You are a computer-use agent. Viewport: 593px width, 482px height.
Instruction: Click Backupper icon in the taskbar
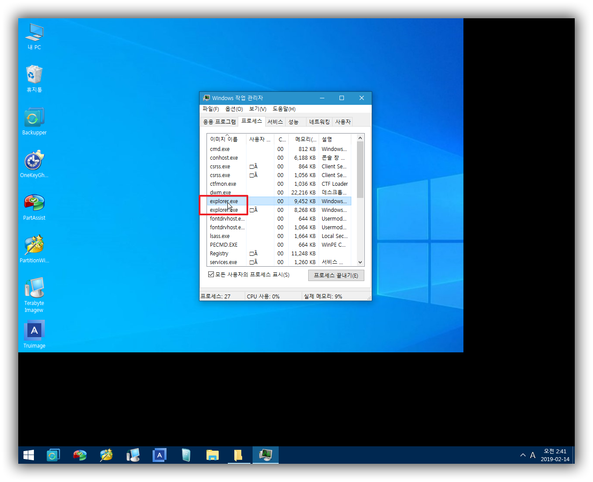coord(53,455)
